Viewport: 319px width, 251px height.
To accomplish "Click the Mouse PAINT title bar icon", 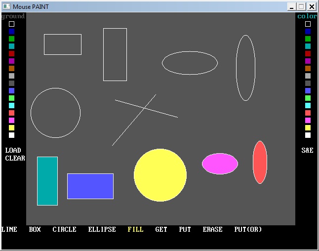I will (x=6, y=6).
